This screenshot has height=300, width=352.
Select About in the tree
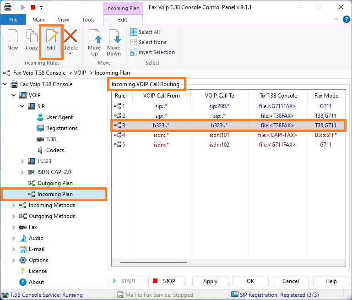point(36,282)
